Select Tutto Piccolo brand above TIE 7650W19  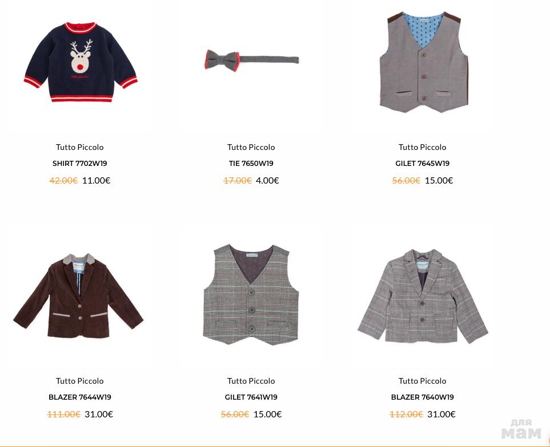coord(251,147)
